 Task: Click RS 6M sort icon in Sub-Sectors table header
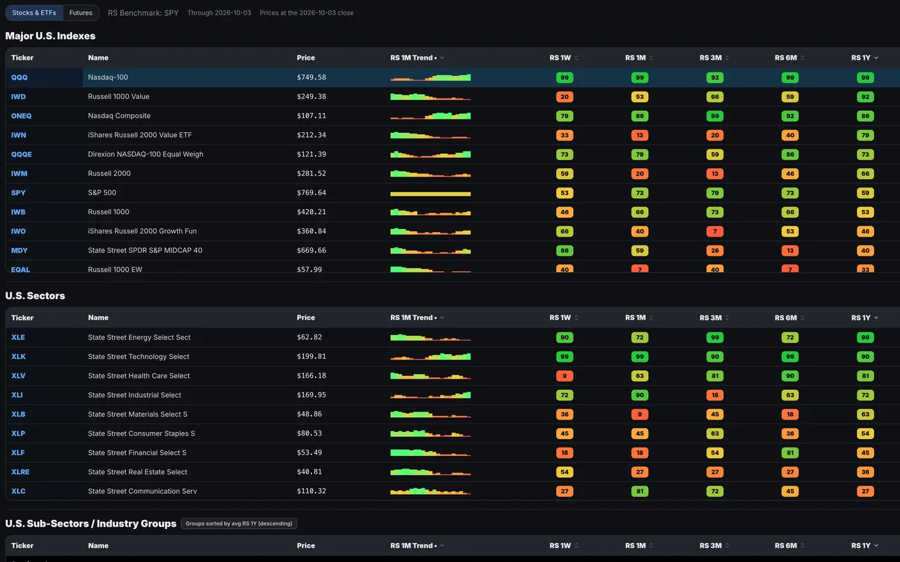click(802, 545)
